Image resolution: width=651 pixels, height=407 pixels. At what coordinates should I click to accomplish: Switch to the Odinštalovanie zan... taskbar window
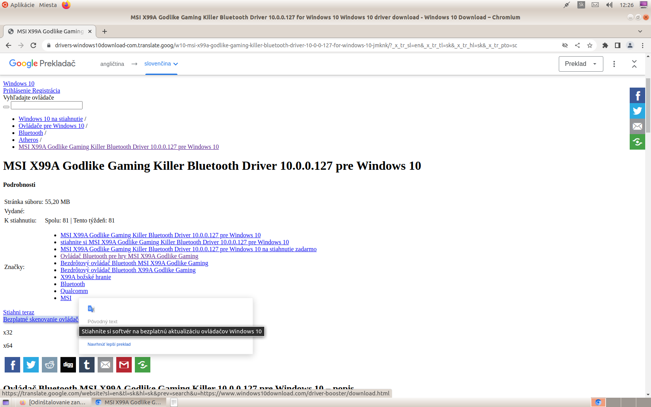(53, 402)
